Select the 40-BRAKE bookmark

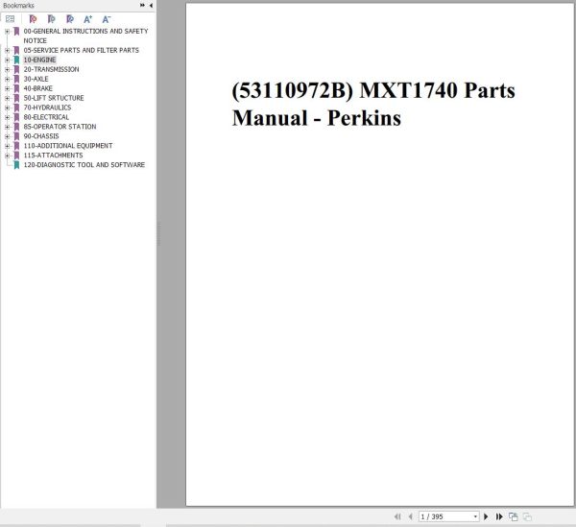coord(37,88)
